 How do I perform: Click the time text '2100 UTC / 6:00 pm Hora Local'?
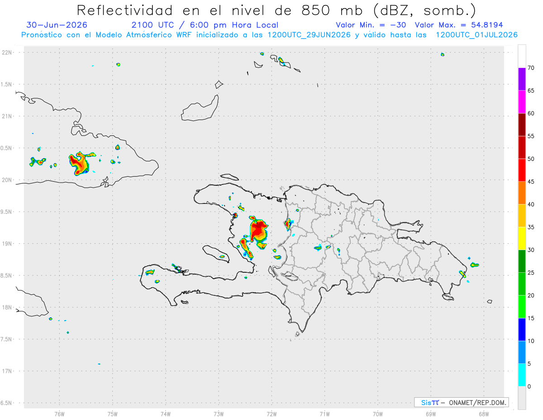pos(205,25)
